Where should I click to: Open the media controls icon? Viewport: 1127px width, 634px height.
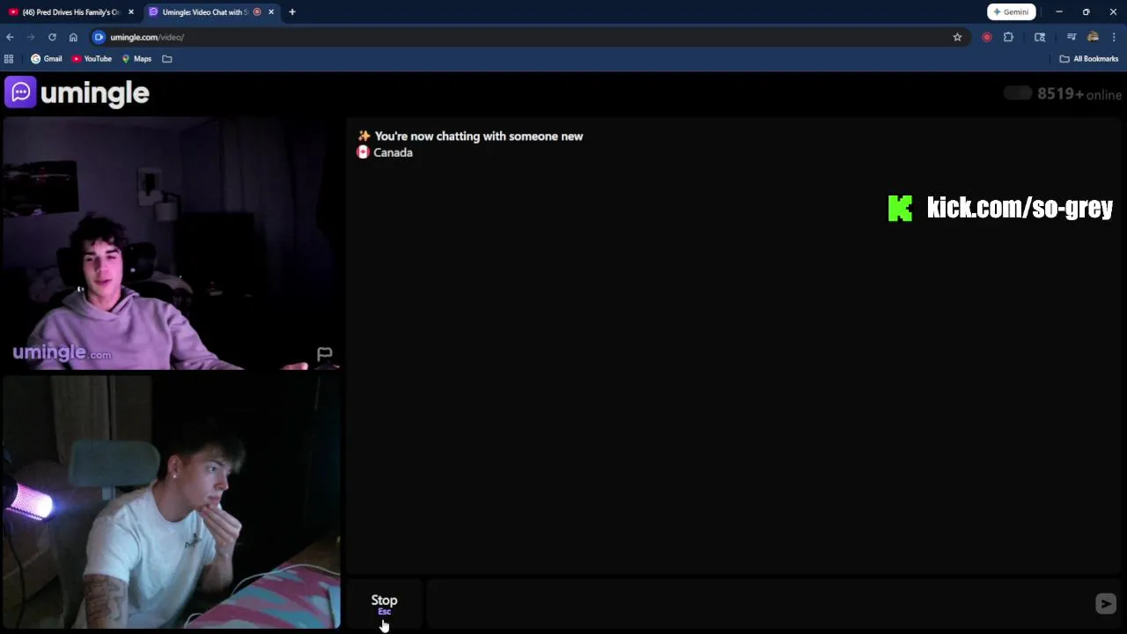[x=1072, y=37]
